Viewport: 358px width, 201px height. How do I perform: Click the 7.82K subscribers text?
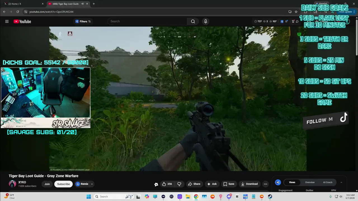coord(27,186)
